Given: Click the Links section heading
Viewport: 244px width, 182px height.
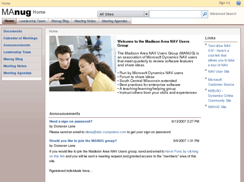Looking at the screenshot, I should [x=210, y=38].
